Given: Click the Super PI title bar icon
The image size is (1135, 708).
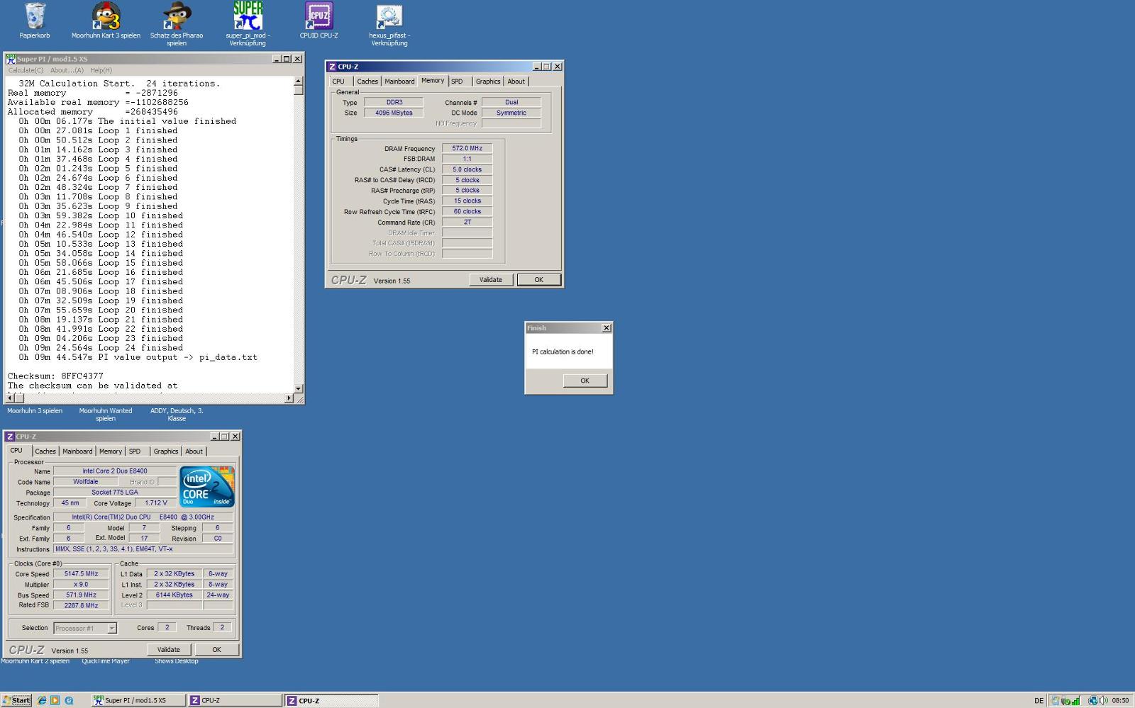Looking at the screenshot, I should (x=11, y=59).
